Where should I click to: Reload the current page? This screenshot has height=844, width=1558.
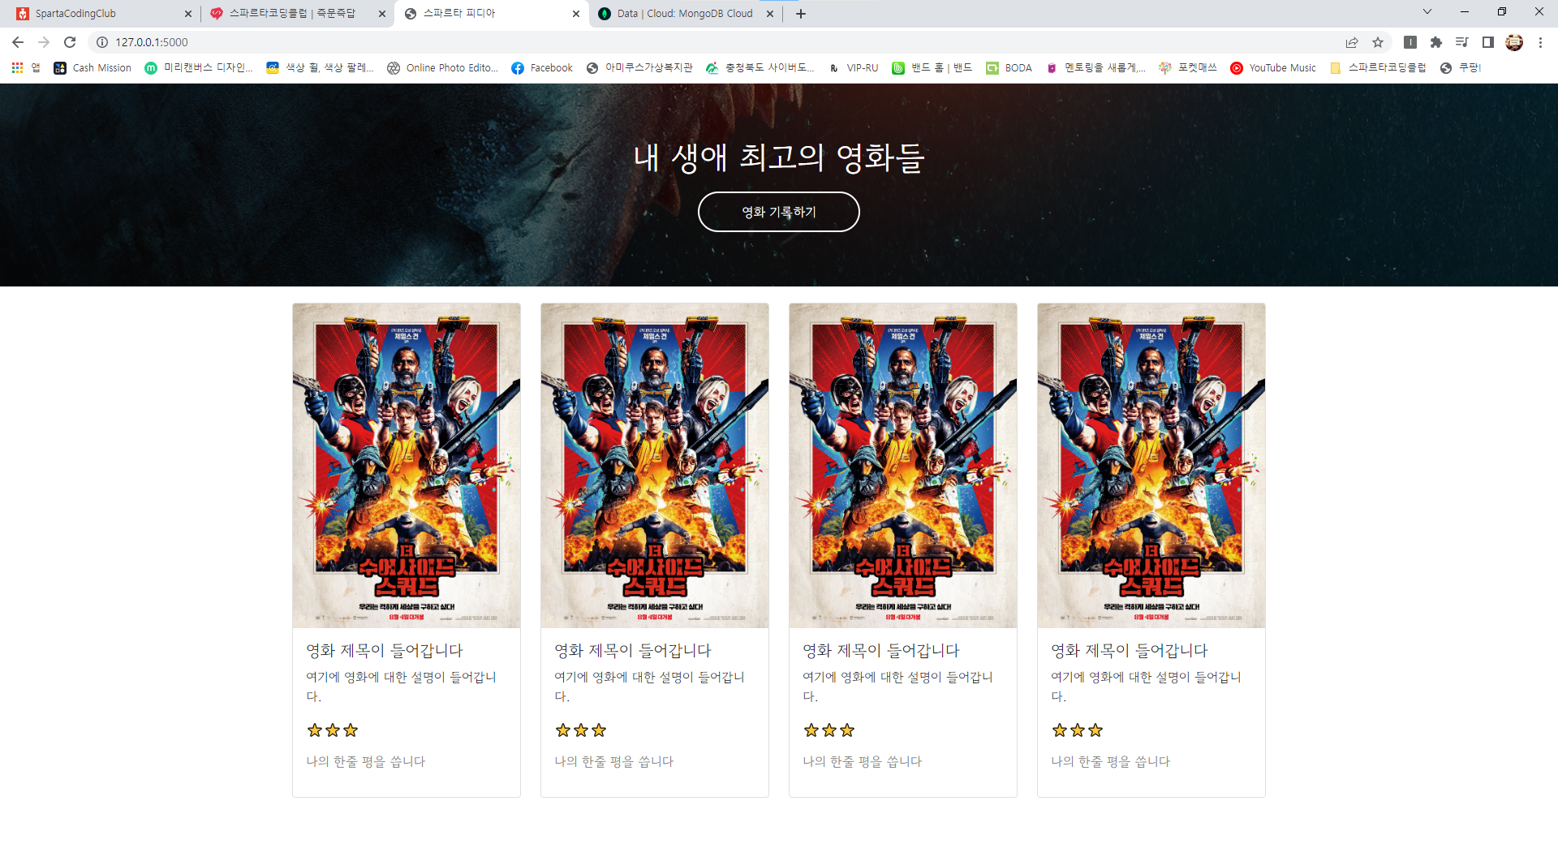click(x=70, y=42)
